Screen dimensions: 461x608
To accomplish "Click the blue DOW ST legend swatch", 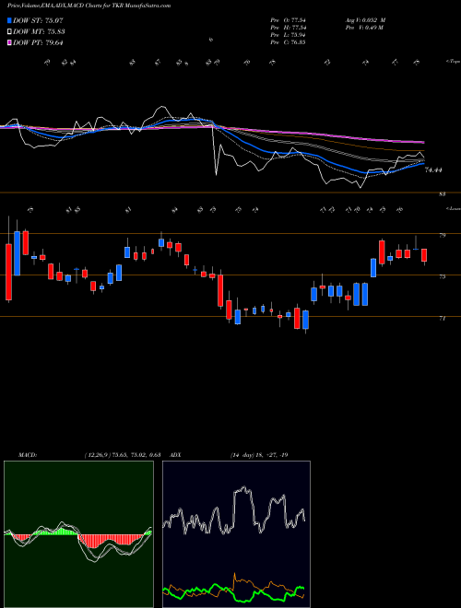I will 9,20.
